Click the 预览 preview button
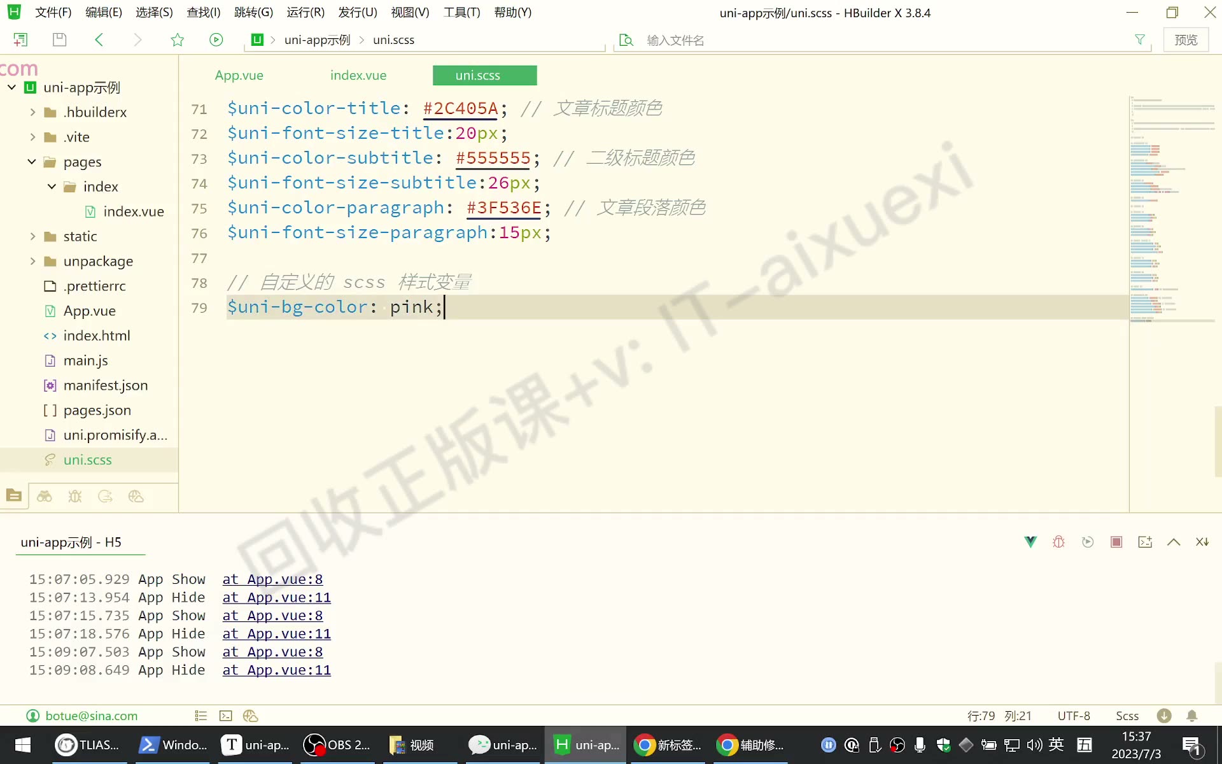 coord(1186,39)
